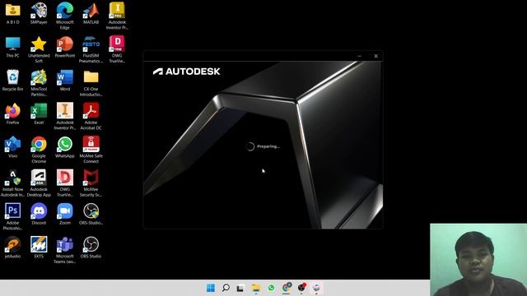This screenshot has height=296, width=527.
Task: Select the MATLAB desktop shortcut
Action: pos(91,13)
